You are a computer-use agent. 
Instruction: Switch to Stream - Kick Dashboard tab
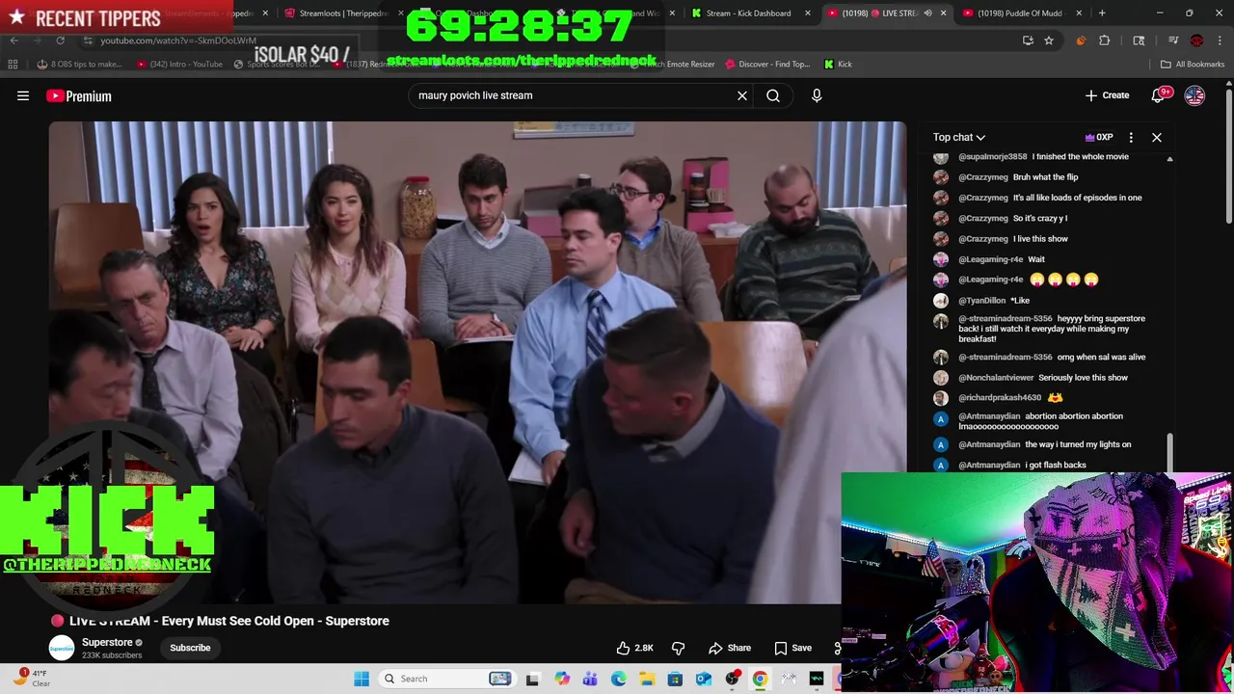(x=754, y=13)
